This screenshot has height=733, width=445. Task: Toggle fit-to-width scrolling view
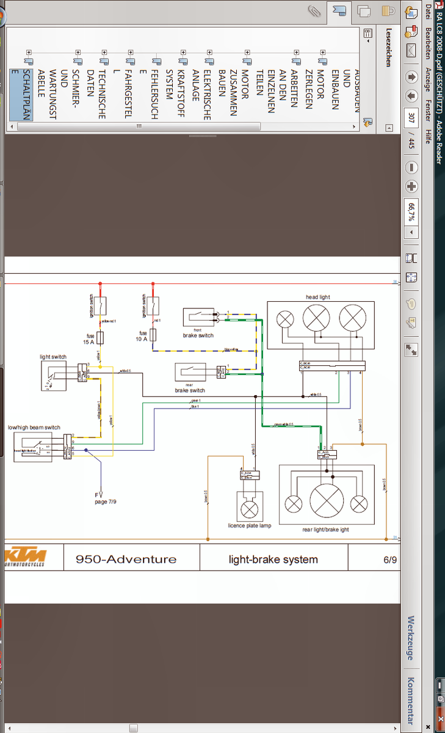point(411,257)
